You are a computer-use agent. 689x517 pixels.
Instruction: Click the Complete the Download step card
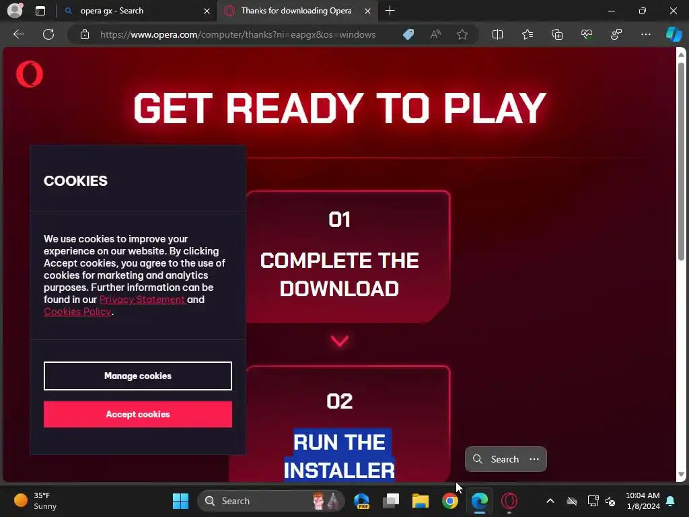pyautogui.click(x=348, y=256)
